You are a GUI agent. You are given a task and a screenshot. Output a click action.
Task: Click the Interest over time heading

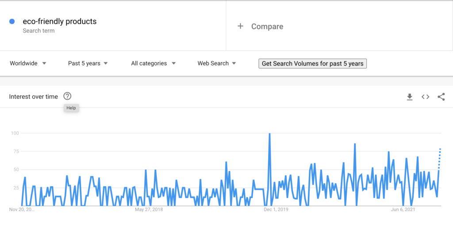click(34, 97)
